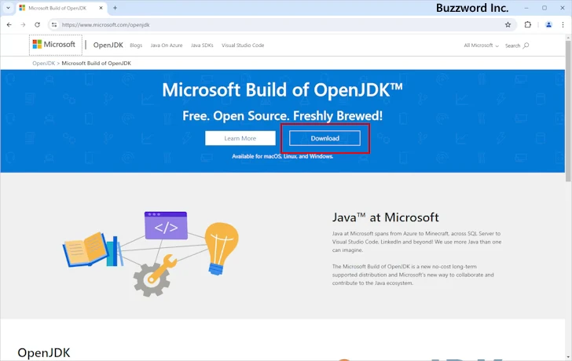View site information icon in address bar
The image size is (572, 361).
click(54, 25)
